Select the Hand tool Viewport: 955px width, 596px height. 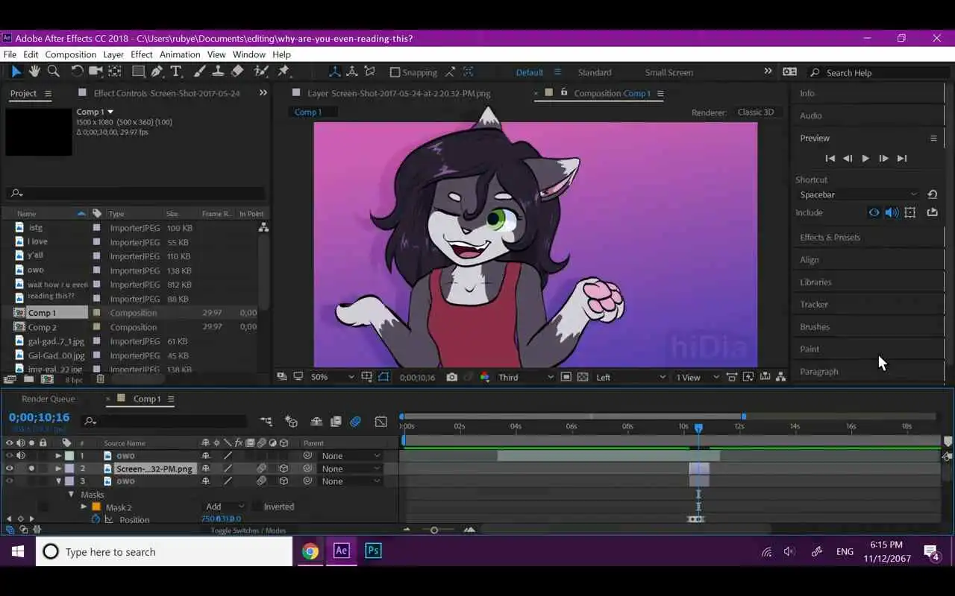[34, 72]
